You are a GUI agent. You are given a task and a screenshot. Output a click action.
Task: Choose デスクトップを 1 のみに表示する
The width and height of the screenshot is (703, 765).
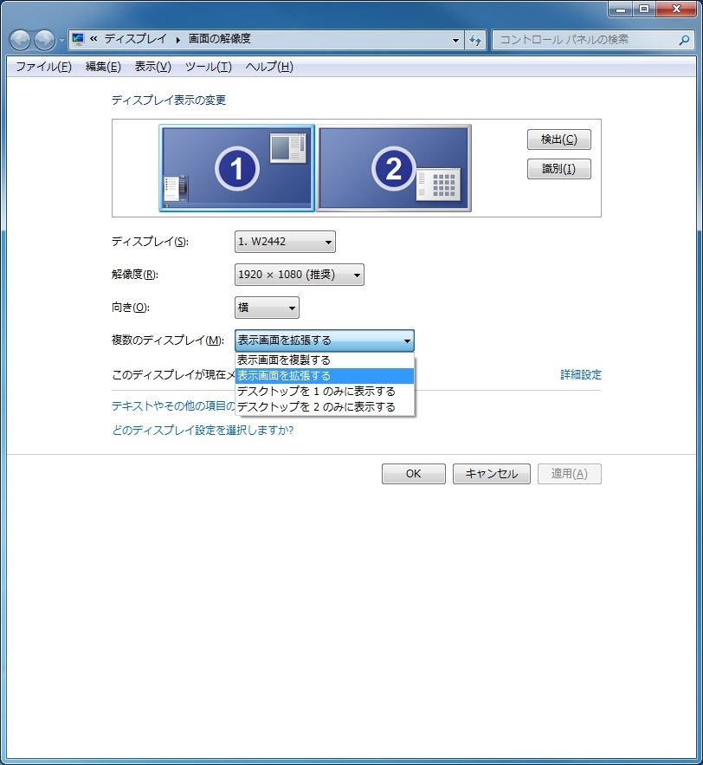pos(325,392)
